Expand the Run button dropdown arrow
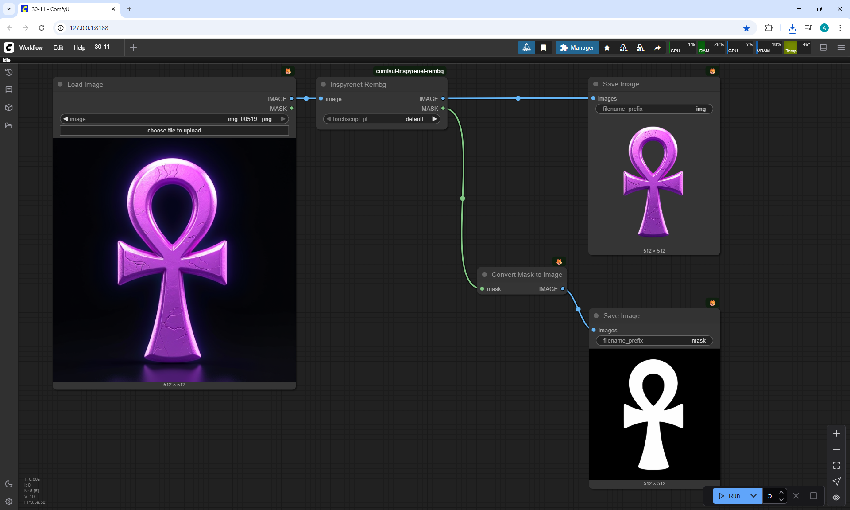Viewport: 850px width, 510px height. [x=753, y=496]
